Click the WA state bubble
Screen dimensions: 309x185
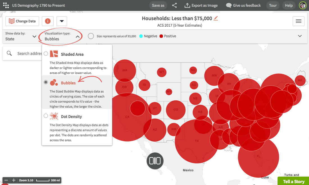tap(124, 70)
